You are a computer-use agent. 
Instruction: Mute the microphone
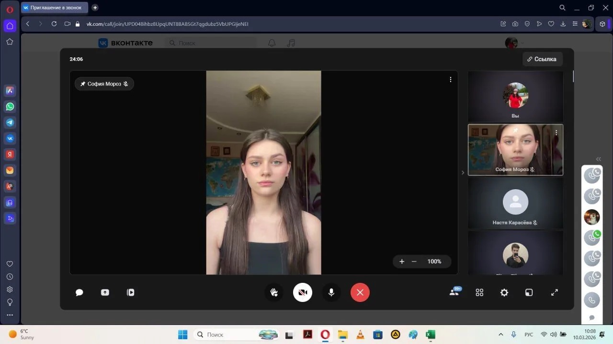coord(331,292)
